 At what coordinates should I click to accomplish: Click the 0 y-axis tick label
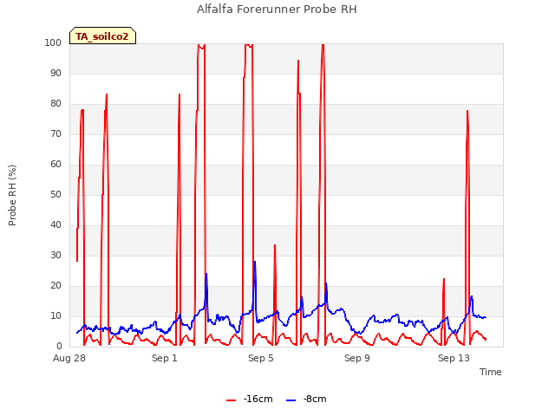tap(59, 347)
